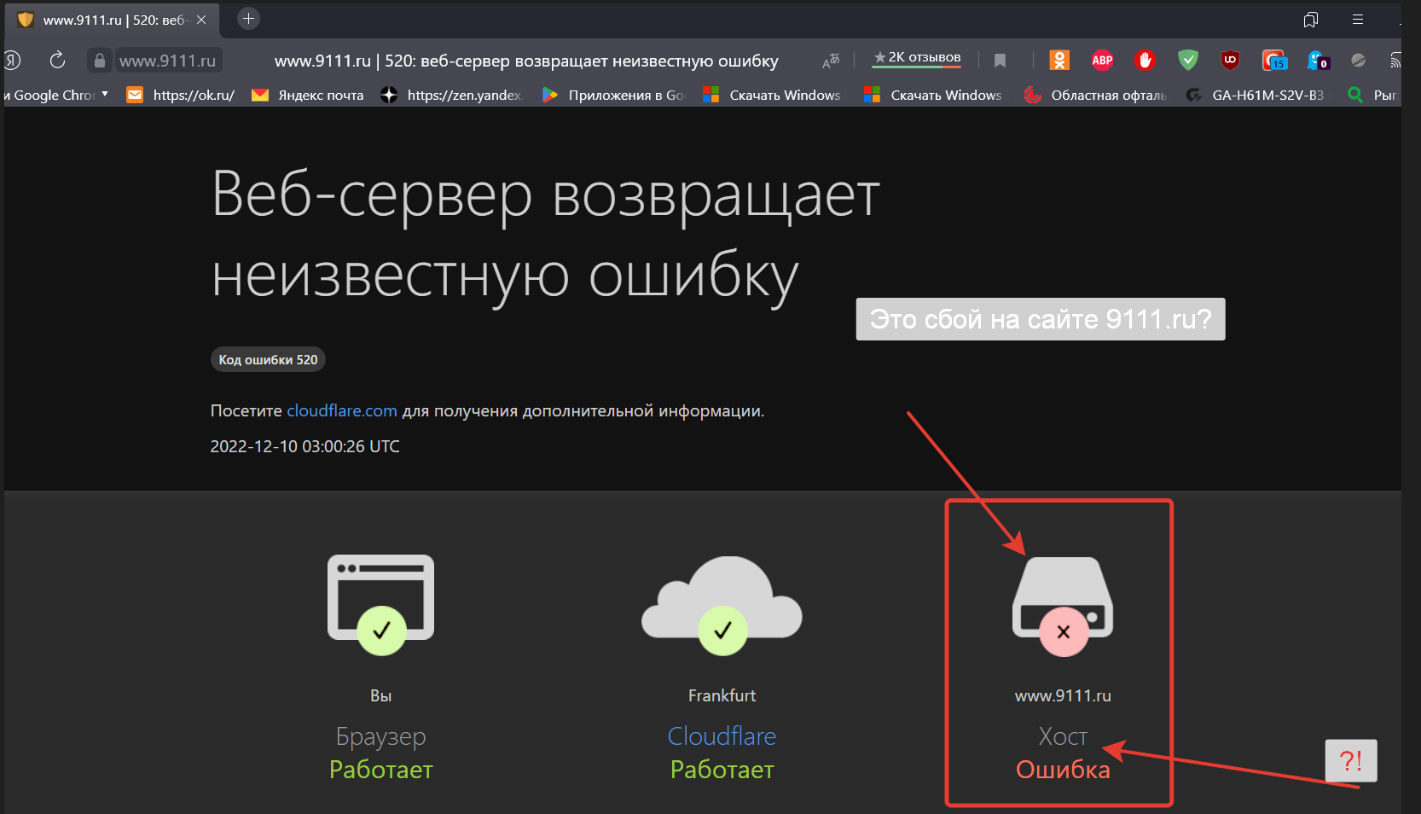
Task: Reload the current page
Action: pyautogui.click(x=56, y=60)
